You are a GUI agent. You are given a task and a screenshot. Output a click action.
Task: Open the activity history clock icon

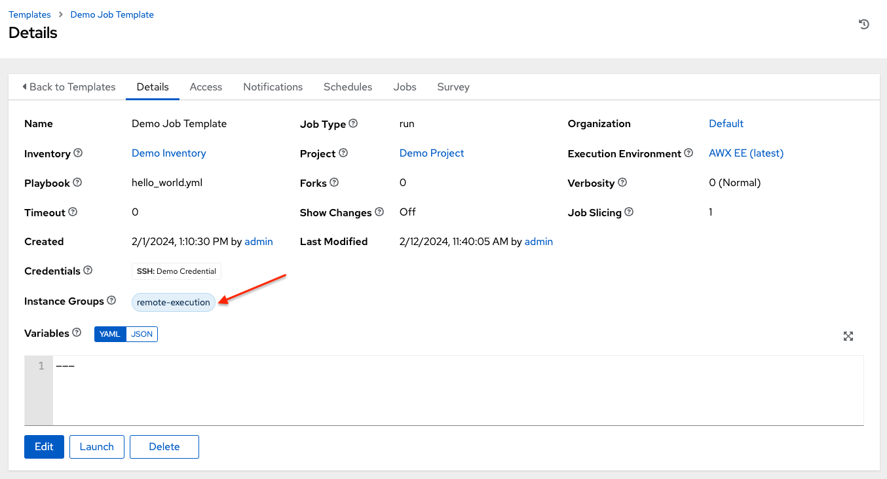tap(864, 24)
